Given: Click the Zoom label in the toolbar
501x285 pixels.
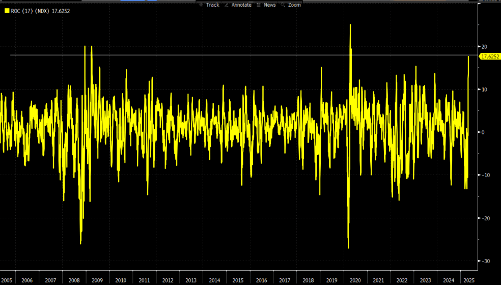Looking at the screenshot, I should point(294,5).
